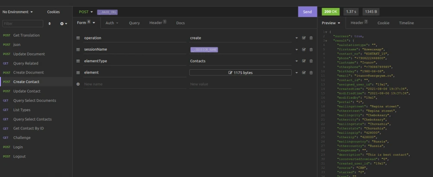
Task: Switch to the Timeline tab
Action: (406, 23)
